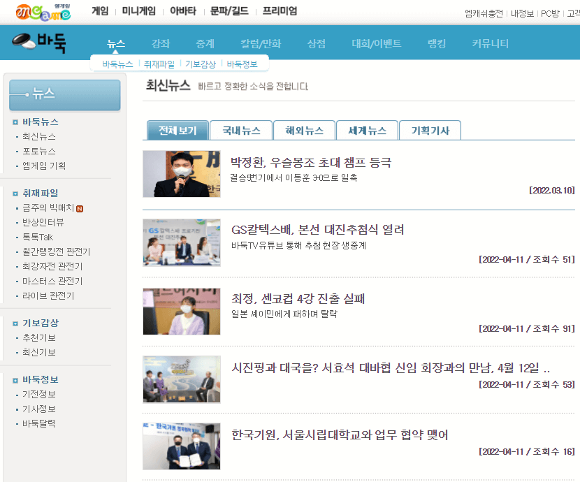Image resolution: width=580 pixels, height=482 pixels.
Task: Switch to the 해외뉴스 tab
Action: click(303, 130)
